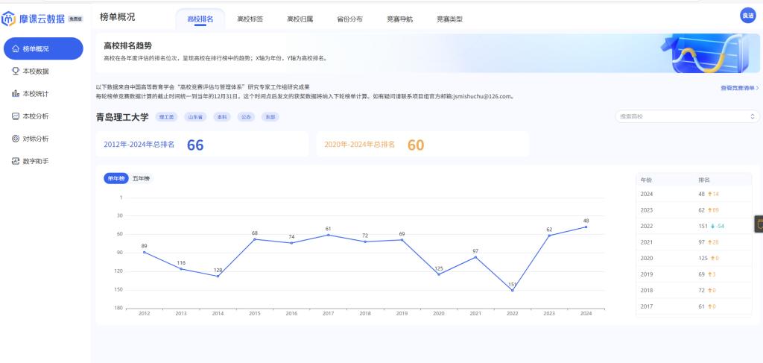Click the 良洁 user avatar
Viewport: 763px width, 363px height.
click(747, 16)
